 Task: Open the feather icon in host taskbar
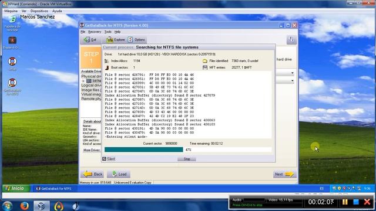point(76,206)
